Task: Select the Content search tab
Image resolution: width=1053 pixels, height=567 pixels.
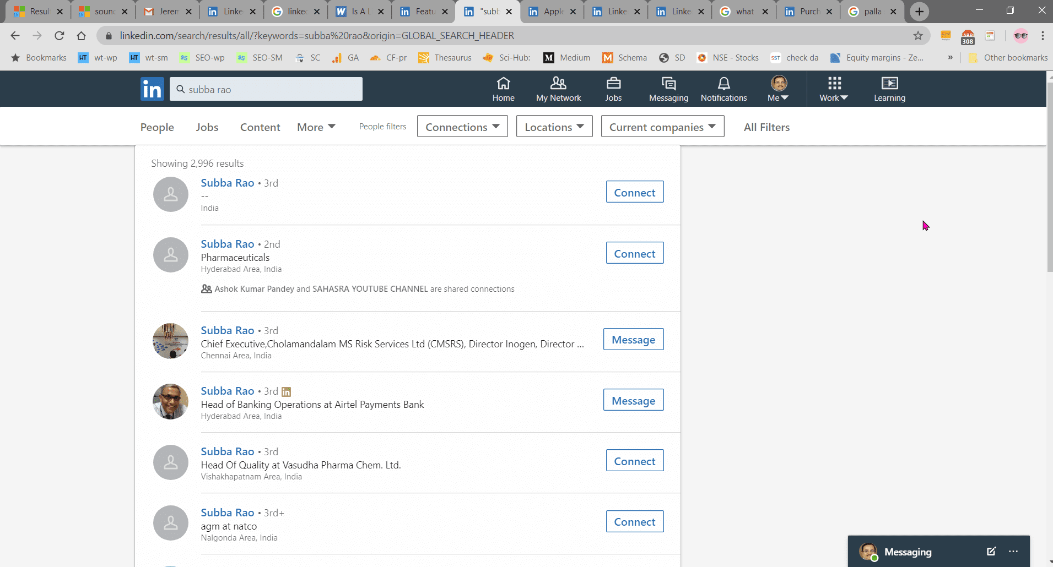Action: 260,127
